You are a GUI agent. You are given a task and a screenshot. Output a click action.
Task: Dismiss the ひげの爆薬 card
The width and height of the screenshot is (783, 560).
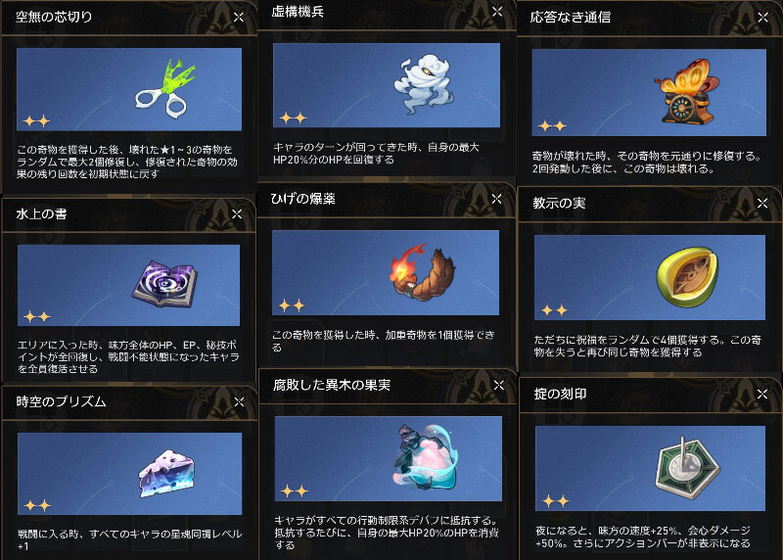click(496, 199)
